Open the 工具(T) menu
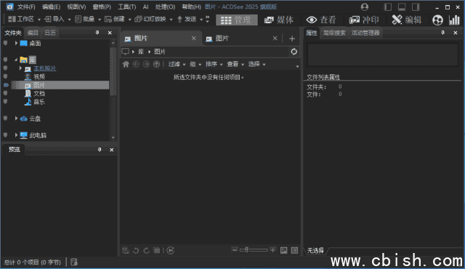The image size is (465, 269). (x=127, y=7)
